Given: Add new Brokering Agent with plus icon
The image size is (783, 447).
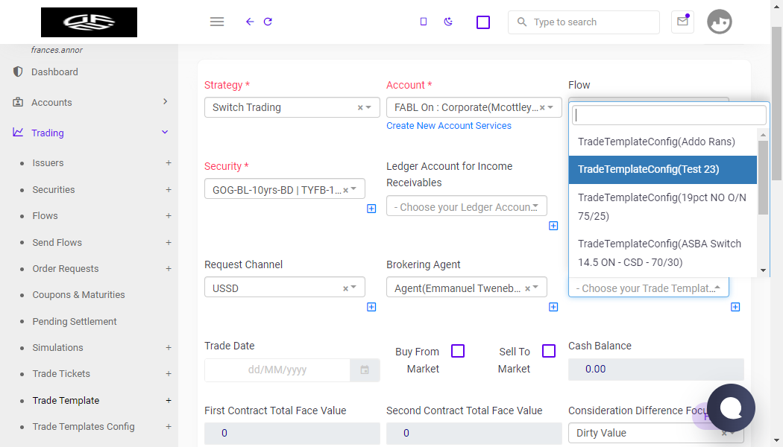Looking at the screenshot, I should click(x=553, y=307).
